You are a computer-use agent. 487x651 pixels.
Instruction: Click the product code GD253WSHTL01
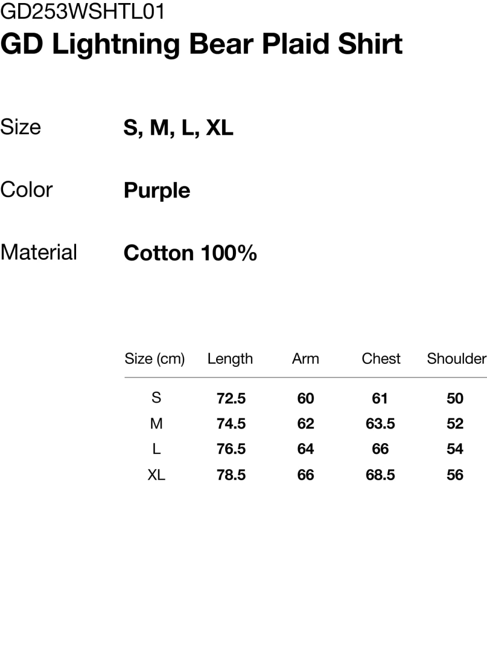[x=83, y=12]
